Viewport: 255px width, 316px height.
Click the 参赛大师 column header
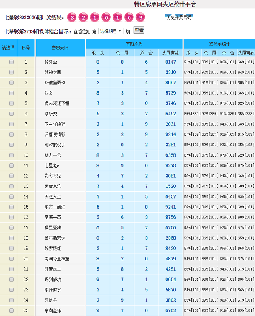(x=60, y=48)
